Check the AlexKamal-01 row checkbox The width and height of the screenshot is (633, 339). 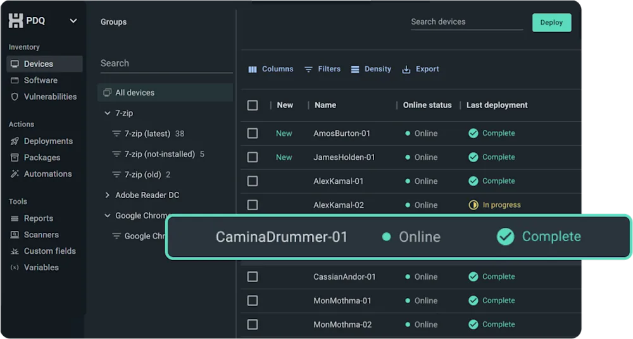(x=253, y=181)
